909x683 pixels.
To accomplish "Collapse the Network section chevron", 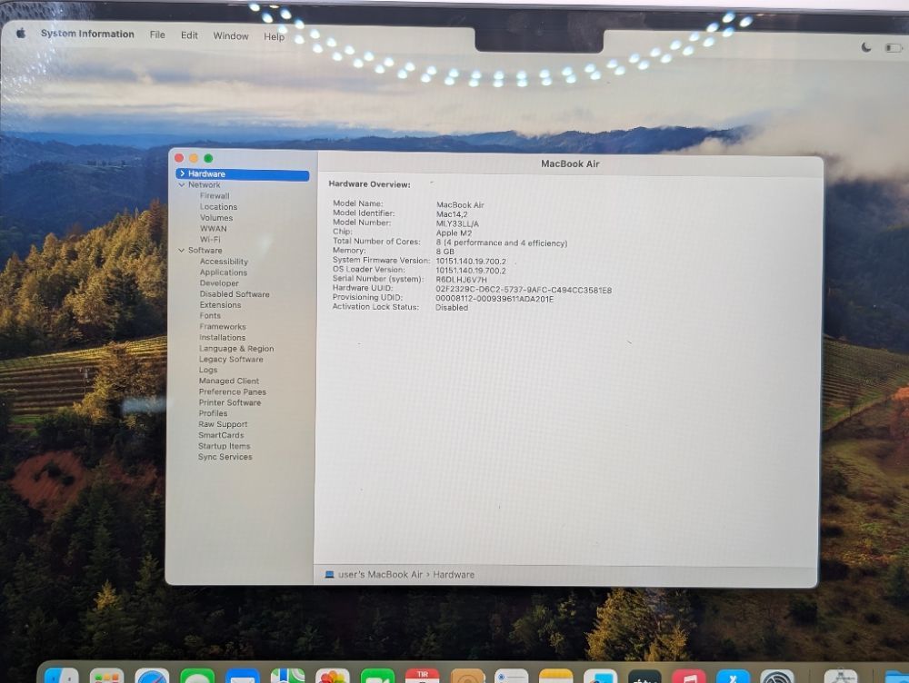I will (x=182, y=184).
